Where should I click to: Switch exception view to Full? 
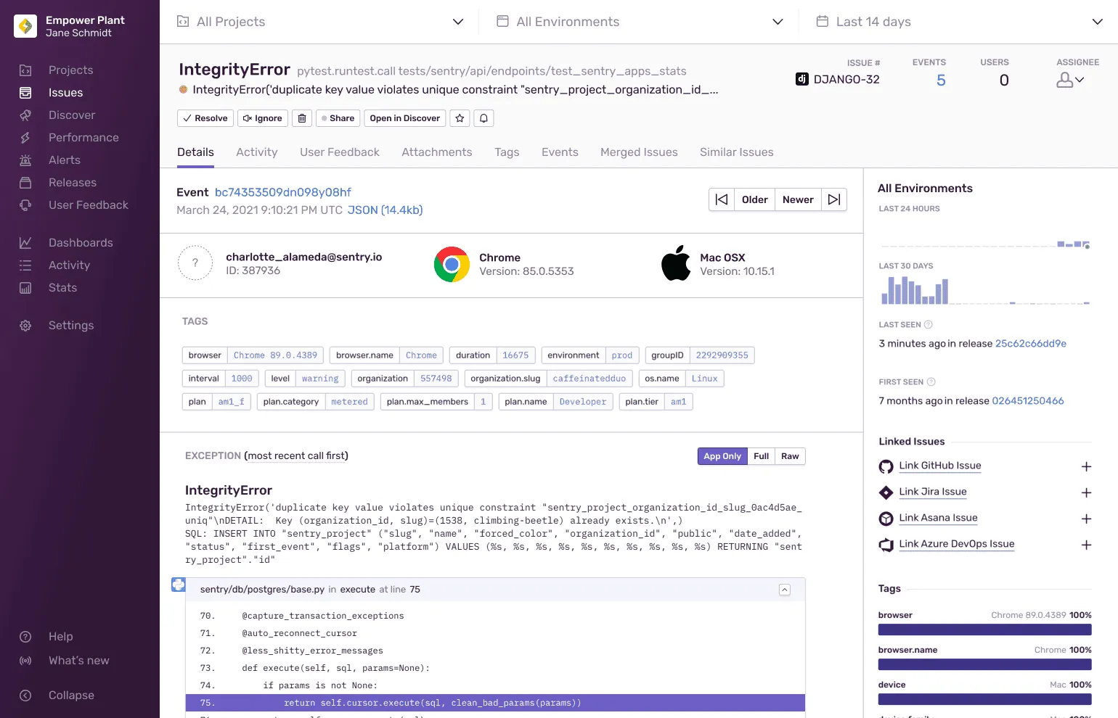click(761, 456)
